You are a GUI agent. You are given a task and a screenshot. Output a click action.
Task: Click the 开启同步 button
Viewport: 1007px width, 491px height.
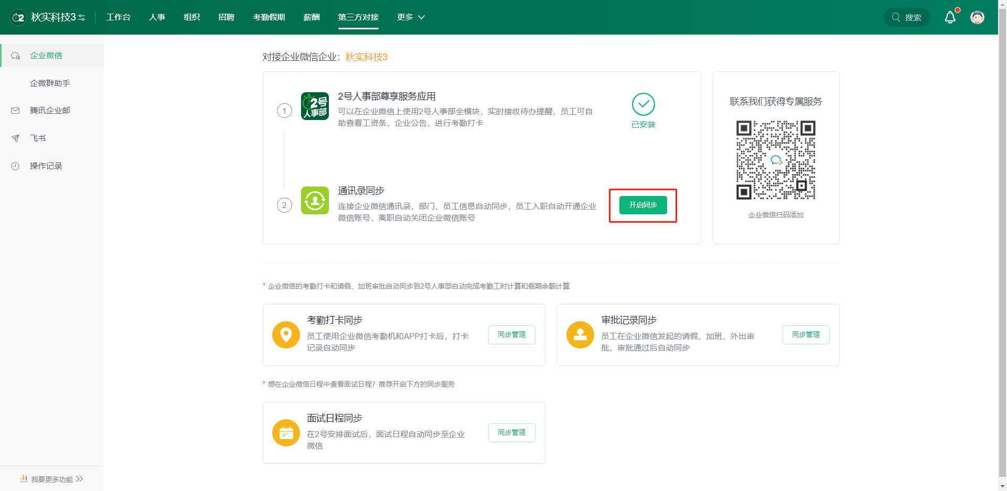tap(643, 205)
